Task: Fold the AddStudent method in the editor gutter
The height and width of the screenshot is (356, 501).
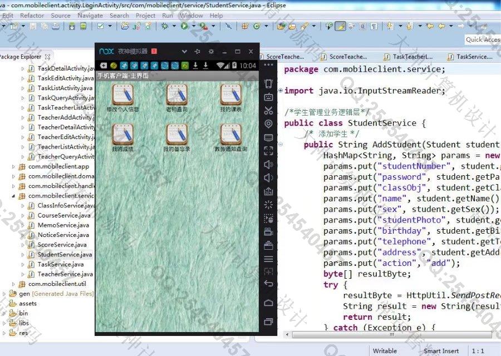Action: (x=280, y=145)
